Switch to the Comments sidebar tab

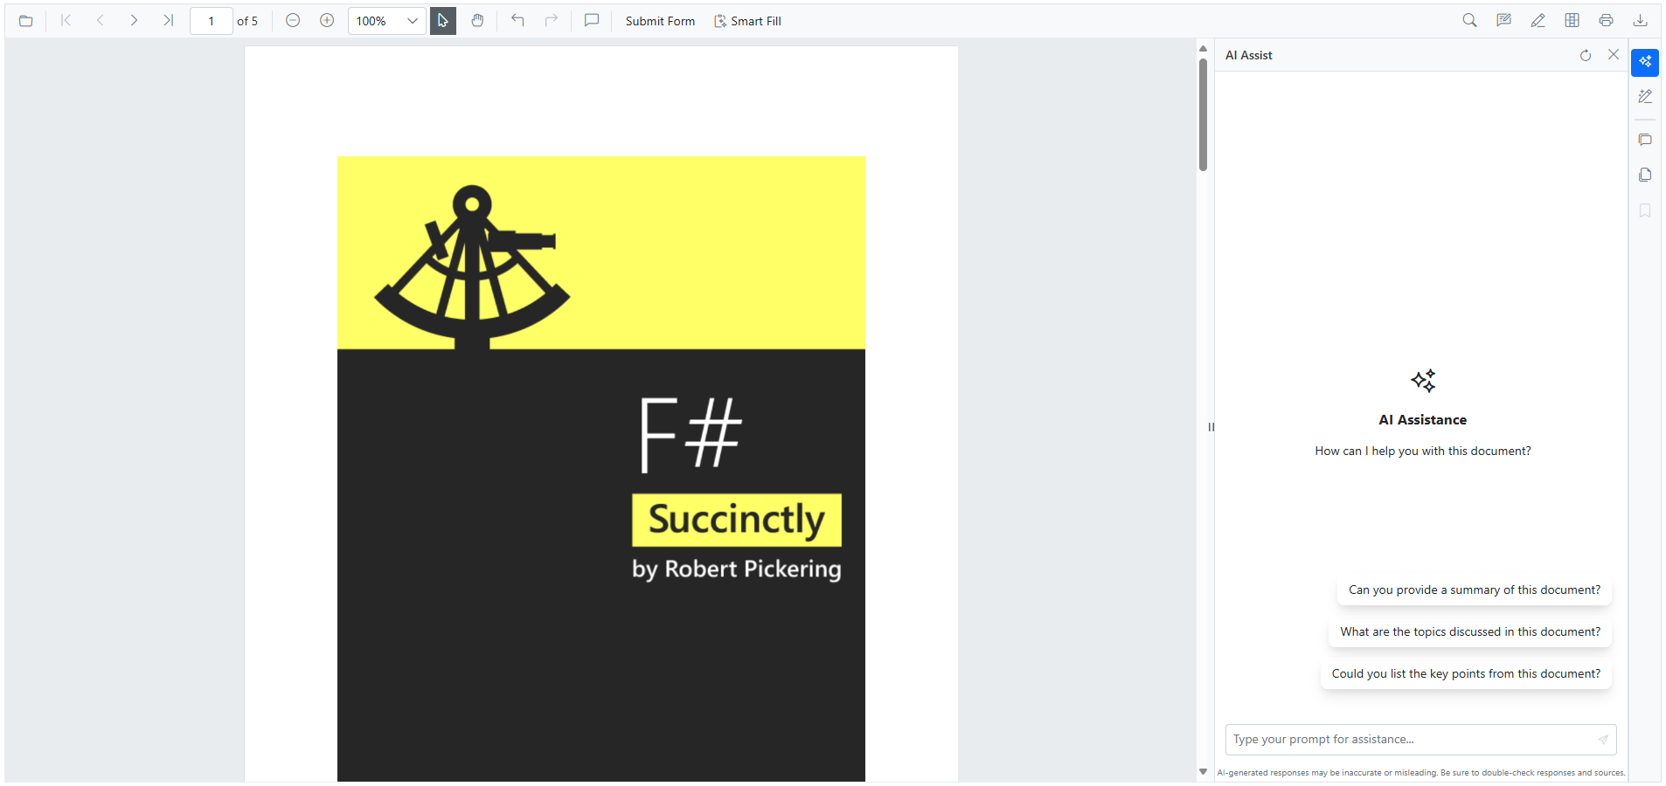tap(1645, 140)
